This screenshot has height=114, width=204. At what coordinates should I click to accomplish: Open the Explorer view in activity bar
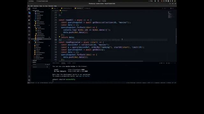coord(29,9)
